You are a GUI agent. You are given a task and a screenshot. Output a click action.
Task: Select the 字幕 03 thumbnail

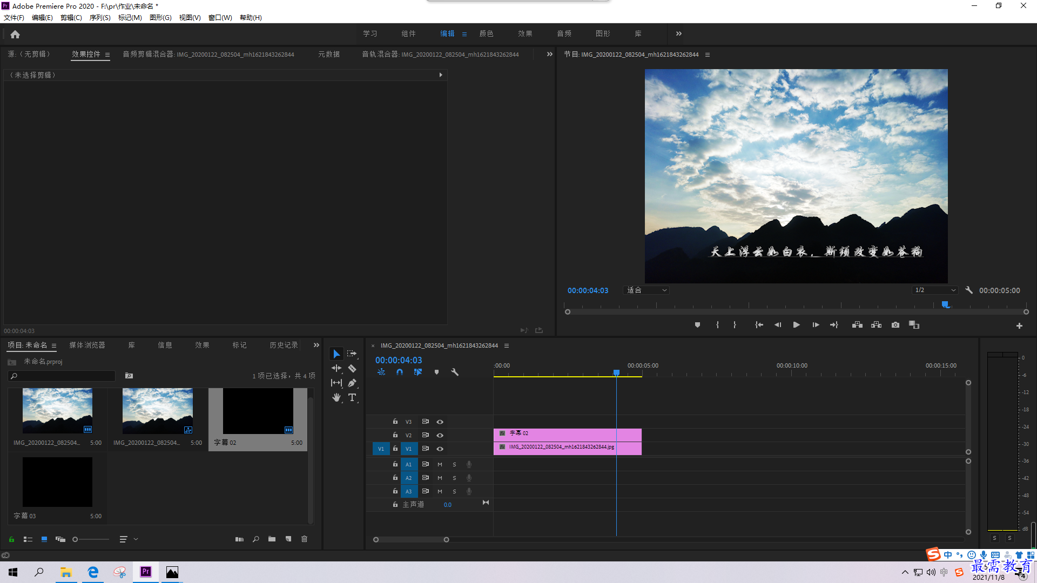57,482
